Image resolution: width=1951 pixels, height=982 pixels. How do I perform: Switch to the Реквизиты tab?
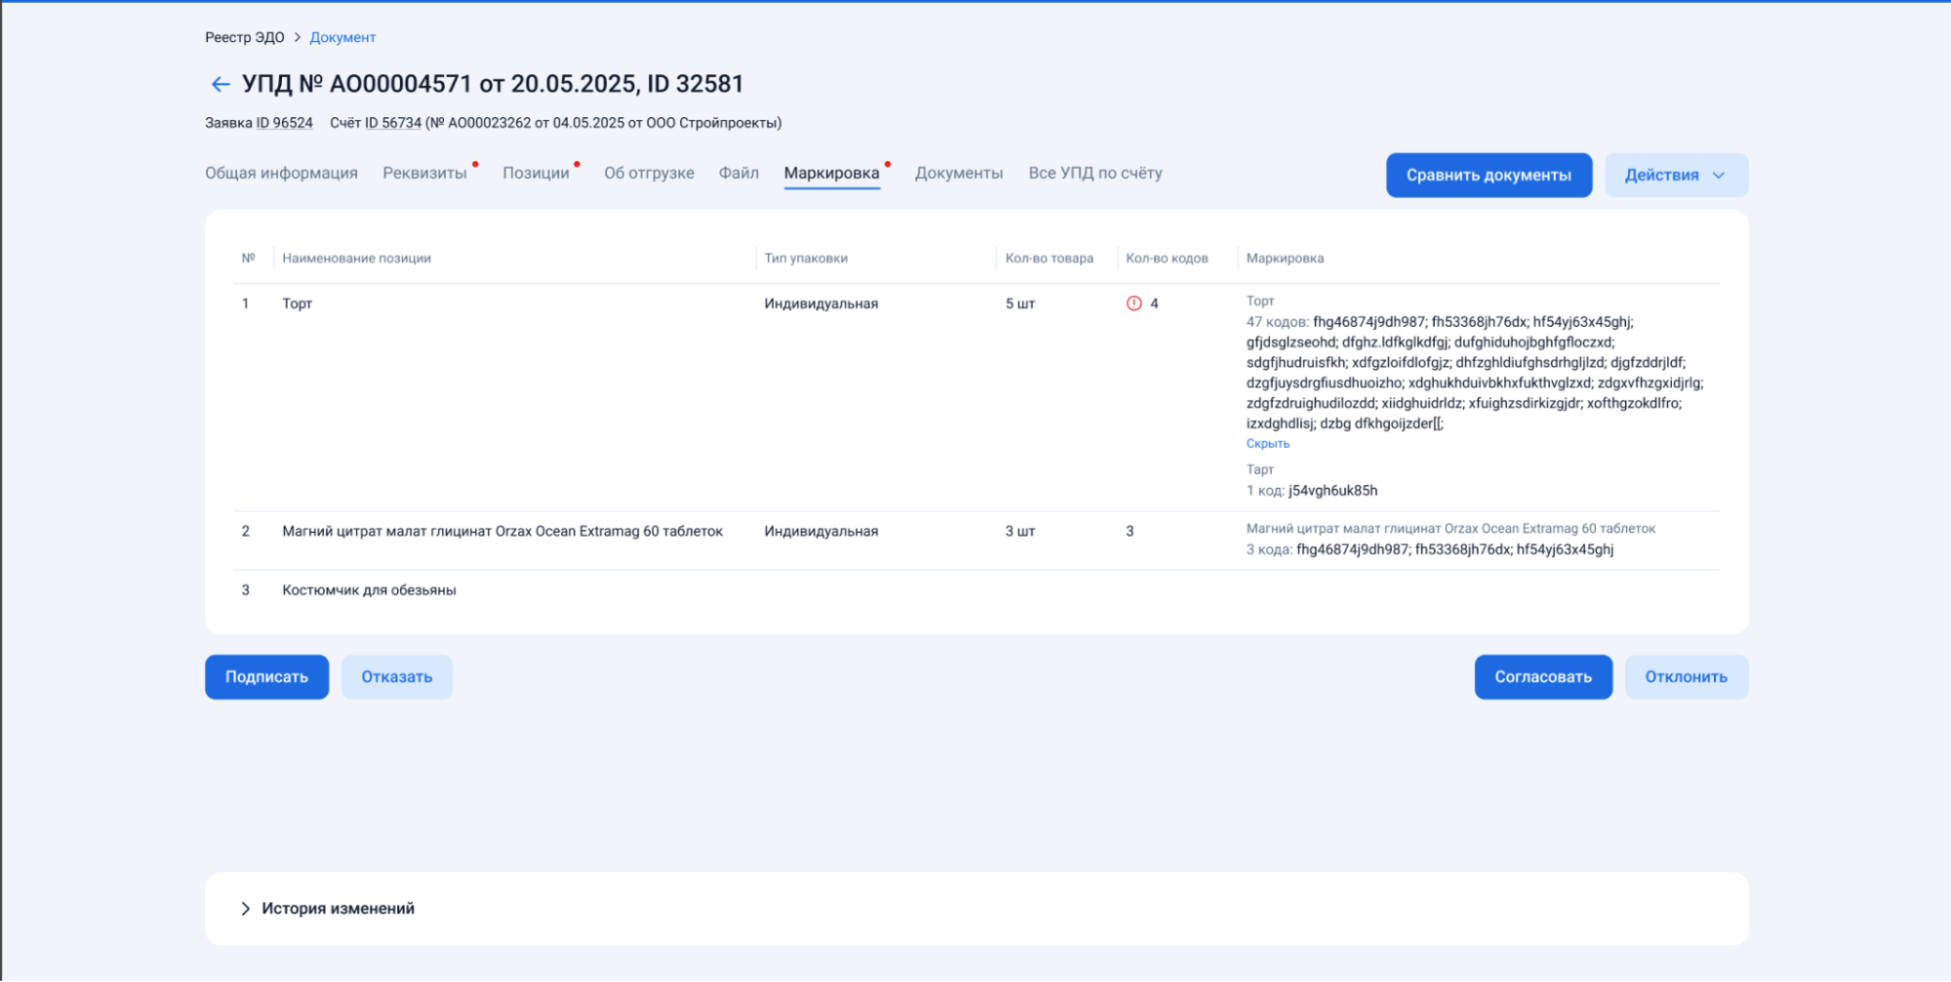click(x=425, y=173)
